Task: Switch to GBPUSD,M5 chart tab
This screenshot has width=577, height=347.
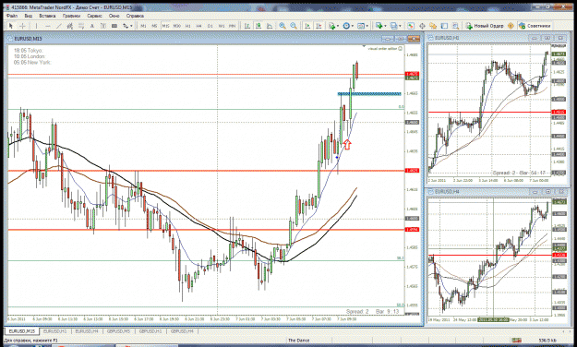Action: point(118,331)
